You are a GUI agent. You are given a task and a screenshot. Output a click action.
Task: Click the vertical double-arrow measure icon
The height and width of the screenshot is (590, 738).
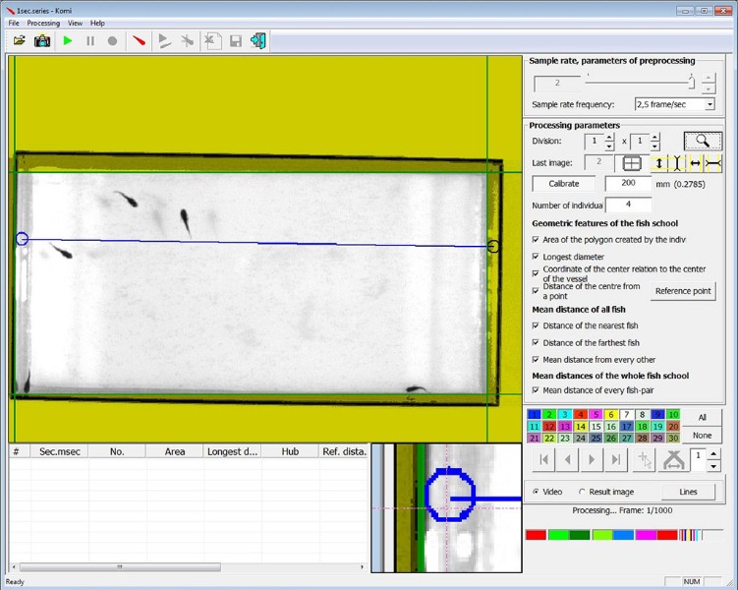(659, 163)
